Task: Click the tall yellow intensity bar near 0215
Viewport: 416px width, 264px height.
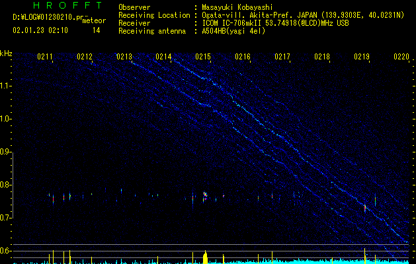Action: point(205,257)
